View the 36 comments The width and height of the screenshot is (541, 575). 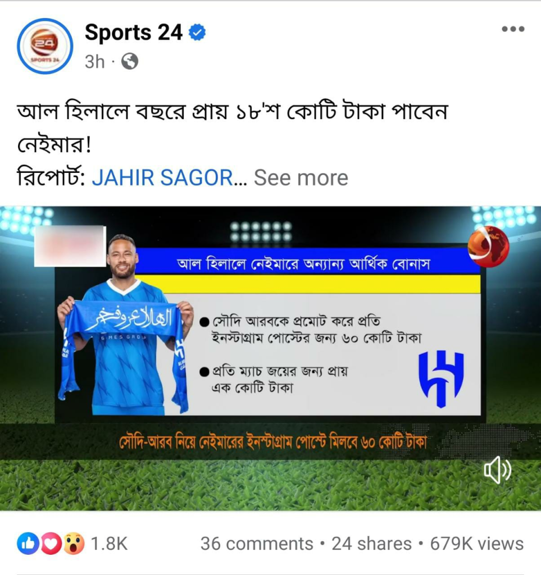257,544
